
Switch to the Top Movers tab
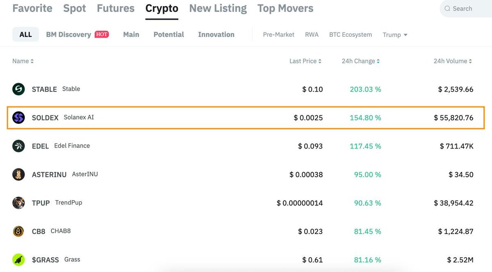click(x=285, y=8)
